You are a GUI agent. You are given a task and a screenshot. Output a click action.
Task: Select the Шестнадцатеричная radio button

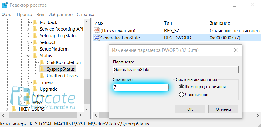[182, 87]
